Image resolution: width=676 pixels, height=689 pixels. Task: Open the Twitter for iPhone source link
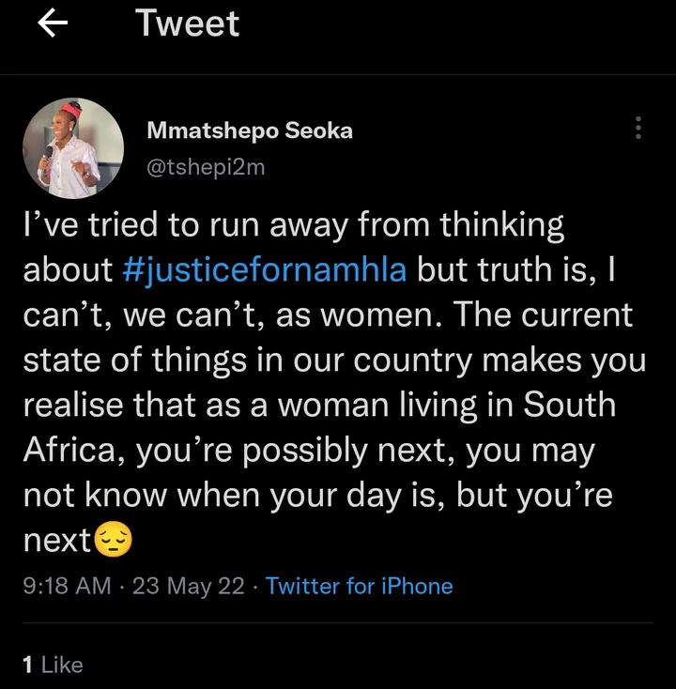(x=359, y=586)
